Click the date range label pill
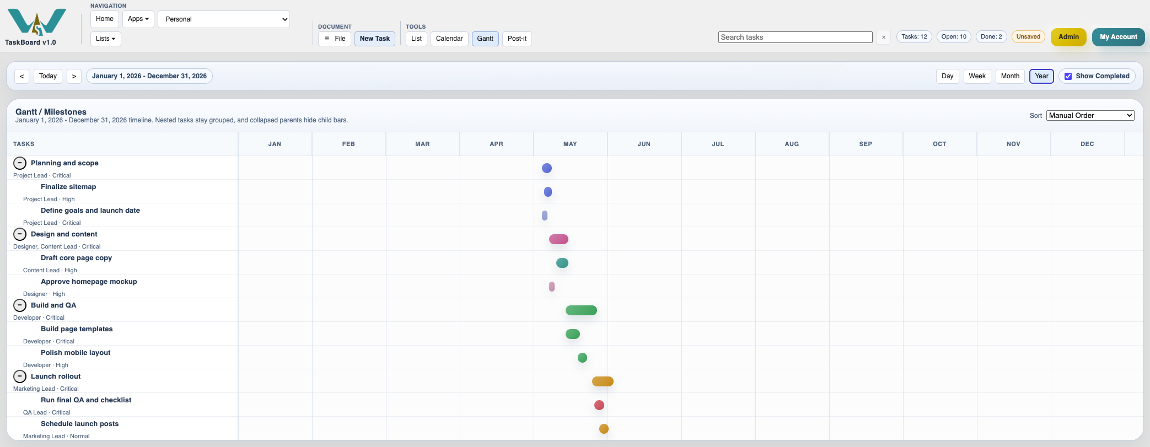The image size is (1150, 447). [x=149, y=76]
